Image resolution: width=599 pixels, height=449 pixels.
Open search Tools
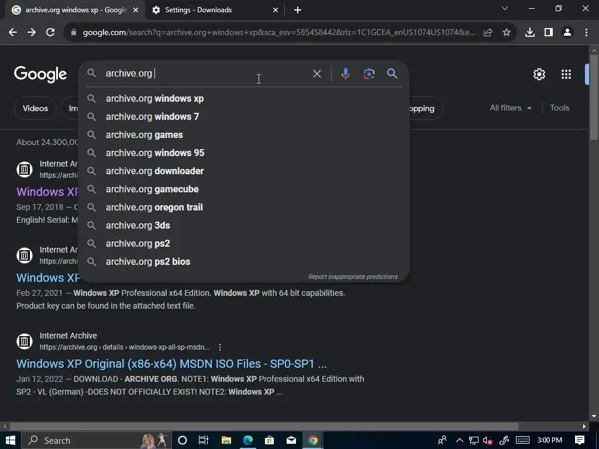click(x=559, y=108)
